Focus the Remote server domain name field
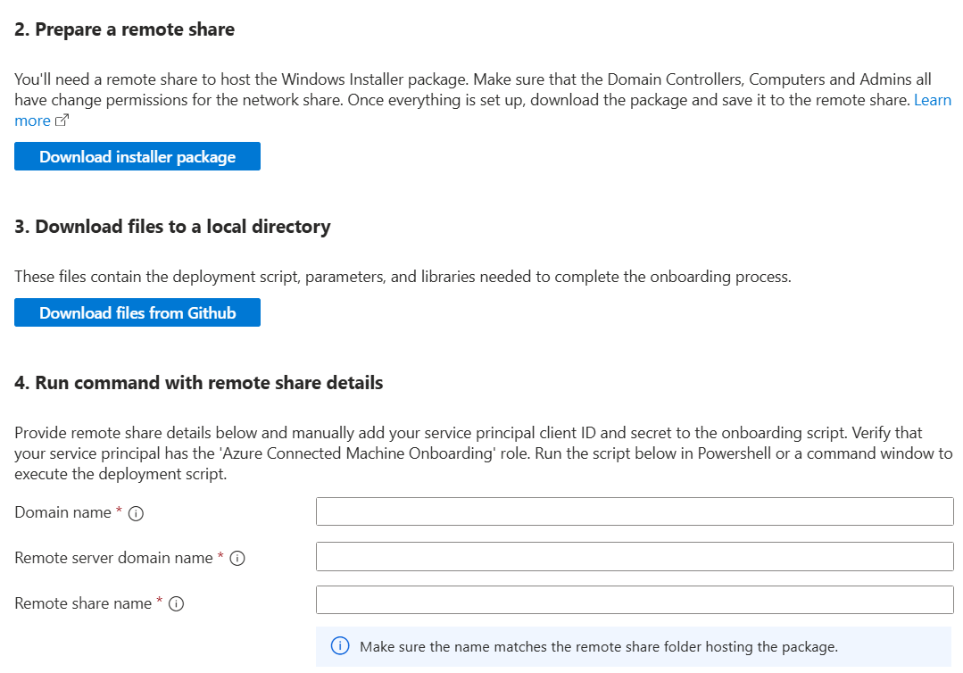This screenshot has width=963, height=673. pos(635,556)
